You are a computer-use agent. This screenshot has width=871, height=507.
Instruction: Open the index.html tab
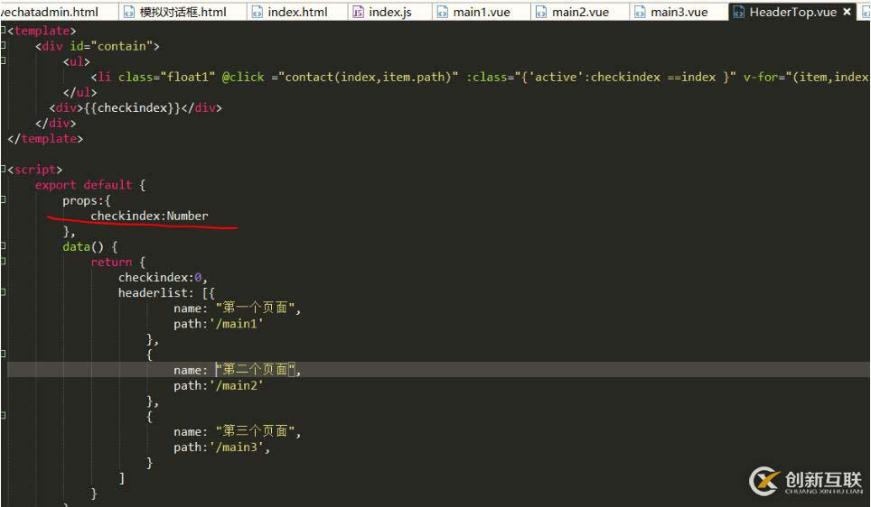point(296,13)
